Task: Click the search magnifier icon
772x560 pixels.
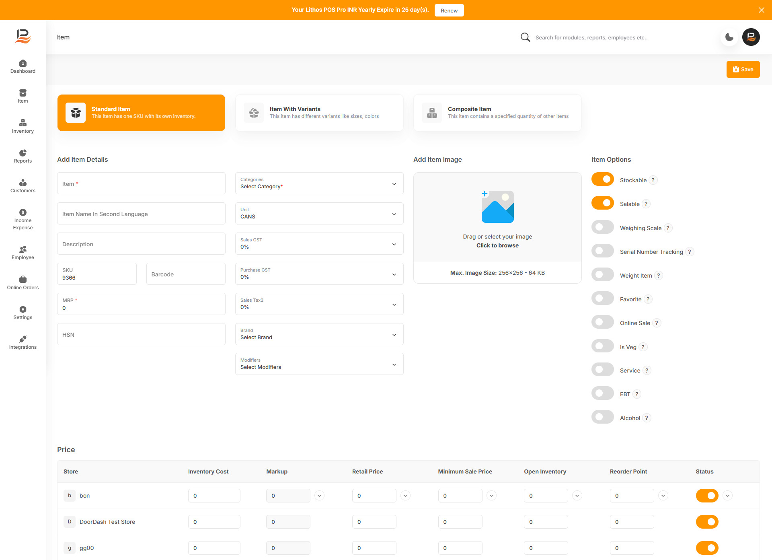Action: (x=525, y=37)
